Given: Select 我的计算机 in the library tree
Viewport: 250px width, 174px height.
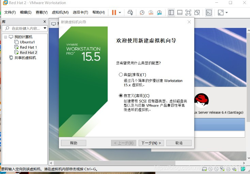Looking at the screenshot, I should 23,37.
